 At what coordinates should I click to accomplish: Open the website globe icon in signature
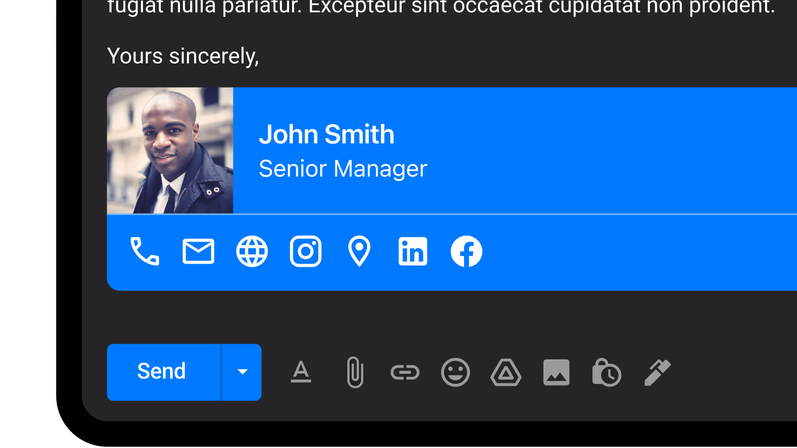tap(252, 251)
